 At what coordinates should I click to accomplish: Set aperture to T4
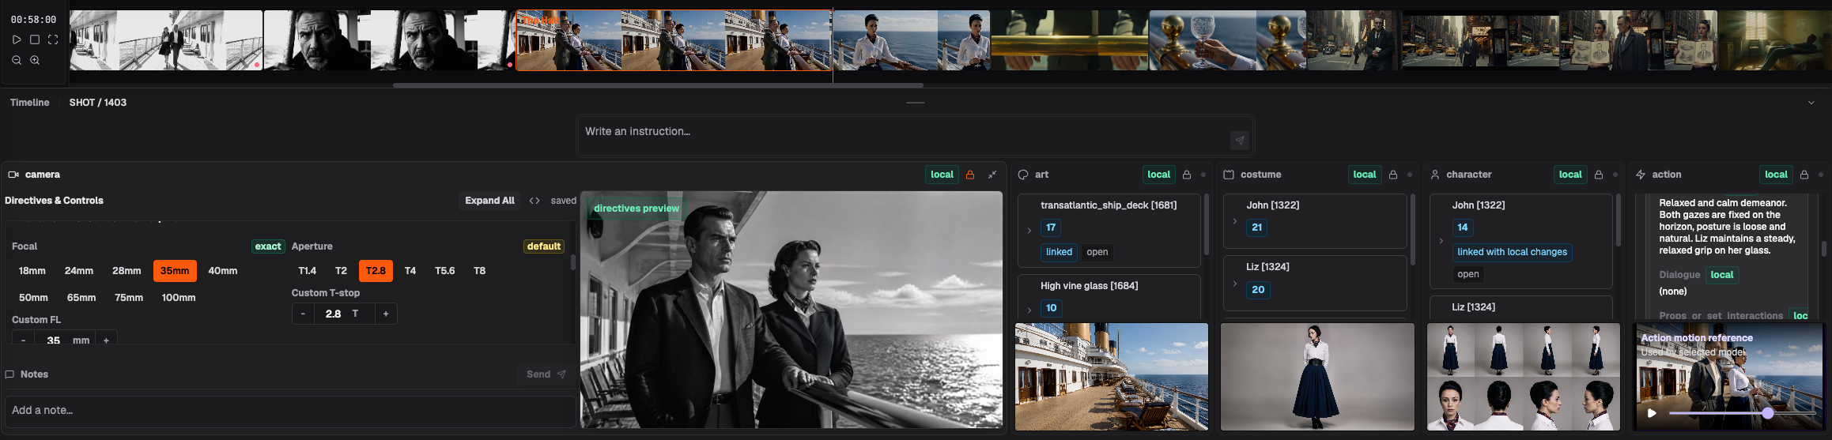tap(410, 271)
